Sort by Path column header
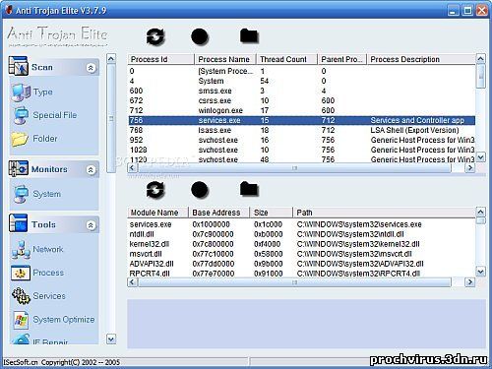The image size is (492, 369). (384, 213)
